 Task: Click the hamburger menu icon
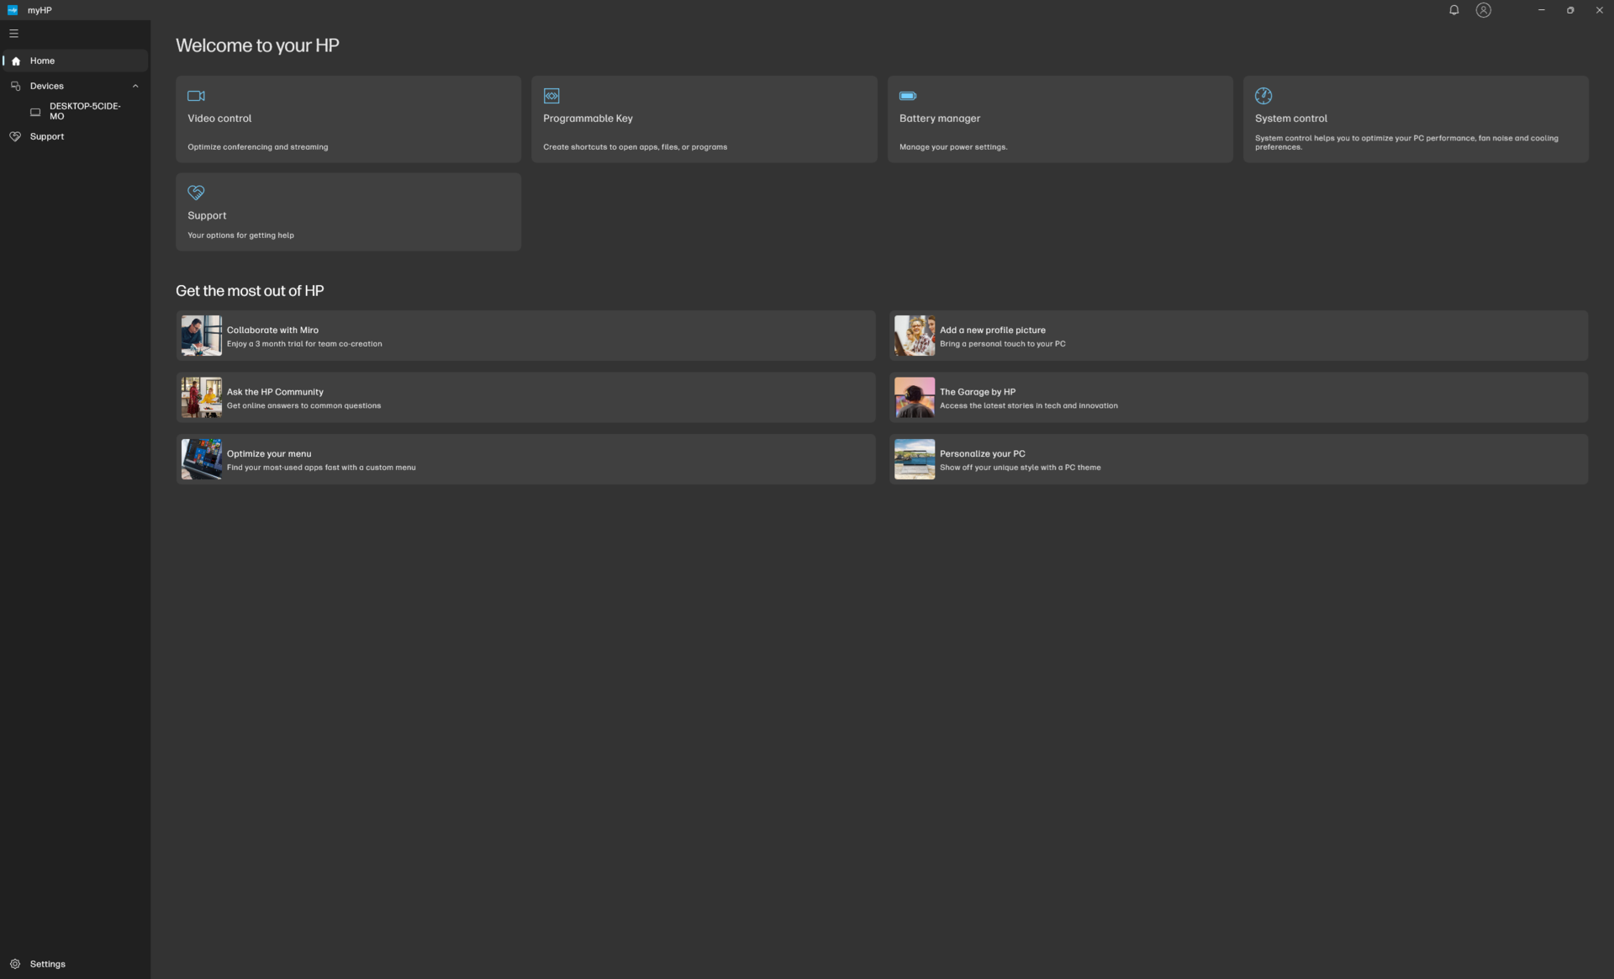click(13, 34)
